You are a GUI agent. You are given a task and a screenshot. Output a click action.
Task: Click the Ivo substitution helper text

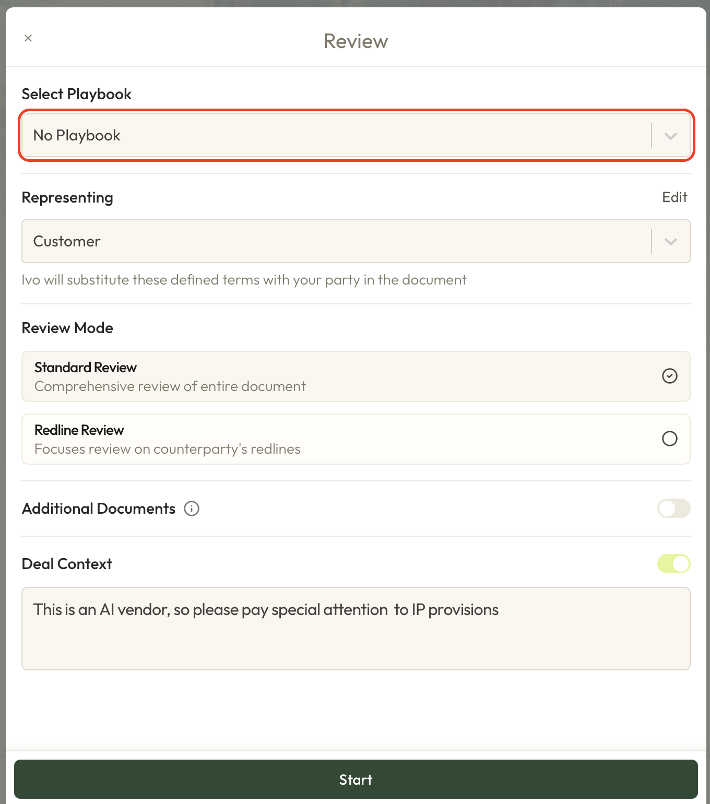(244, 280)
